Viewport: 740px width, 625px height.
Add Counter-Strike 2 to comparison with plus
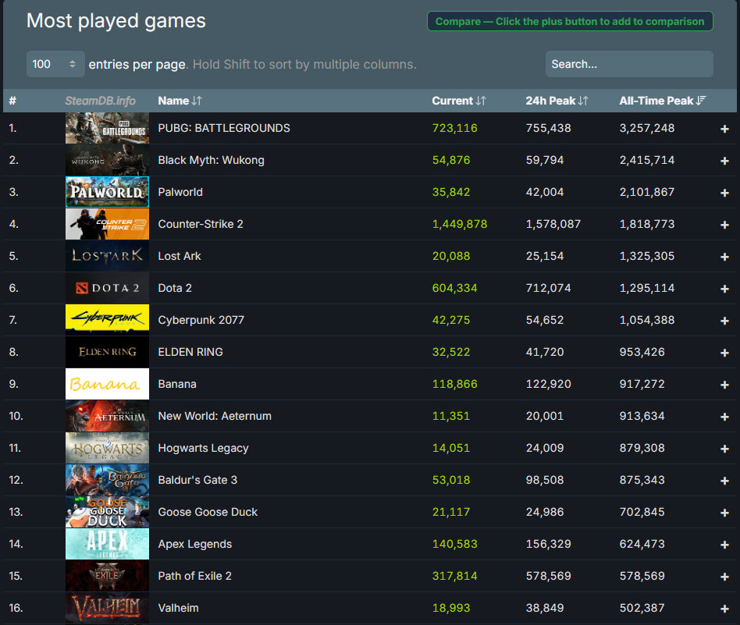pos(724,225)
